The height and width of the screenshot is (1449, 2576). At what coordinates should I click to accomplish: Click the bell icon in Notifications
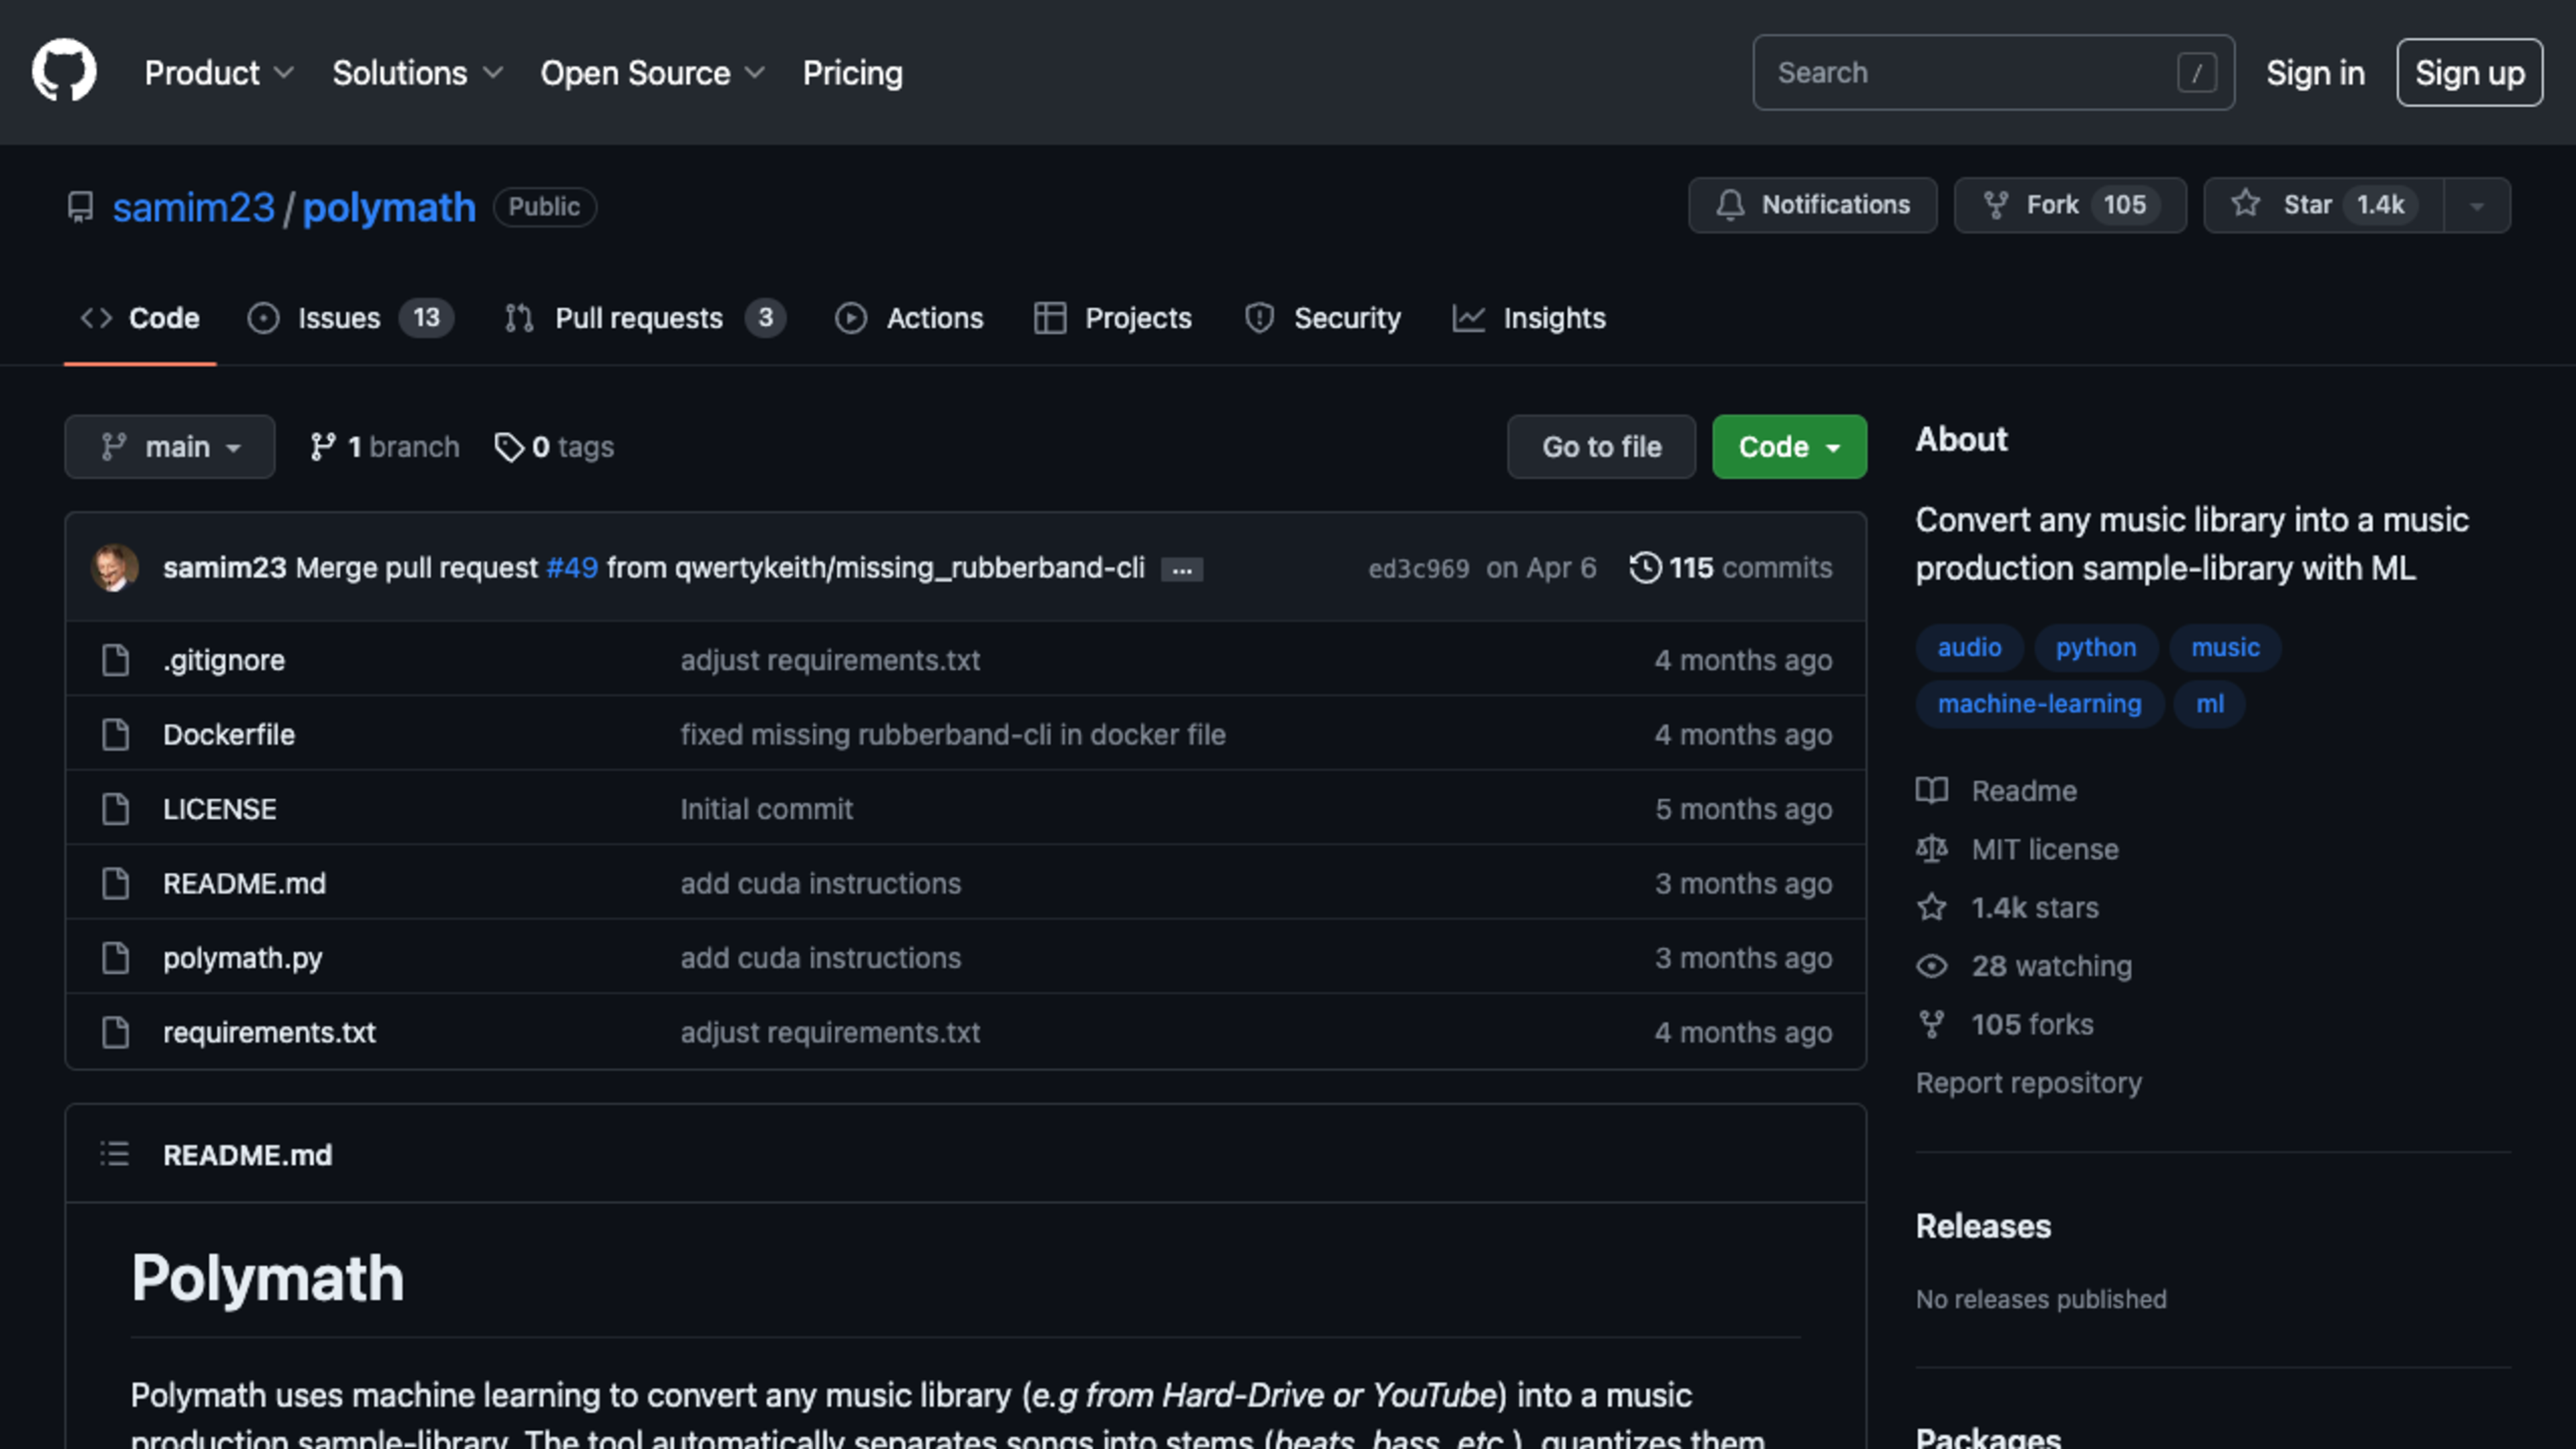[x=1730, y=205]
